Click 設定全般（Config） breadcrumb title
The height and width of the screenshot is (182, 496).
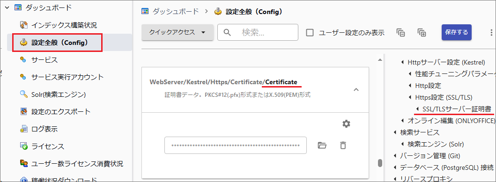254,12
